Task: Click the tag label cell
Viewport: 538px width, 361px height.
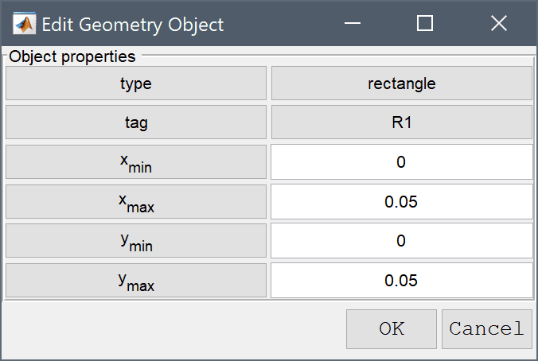Action: tap(136, 122)
